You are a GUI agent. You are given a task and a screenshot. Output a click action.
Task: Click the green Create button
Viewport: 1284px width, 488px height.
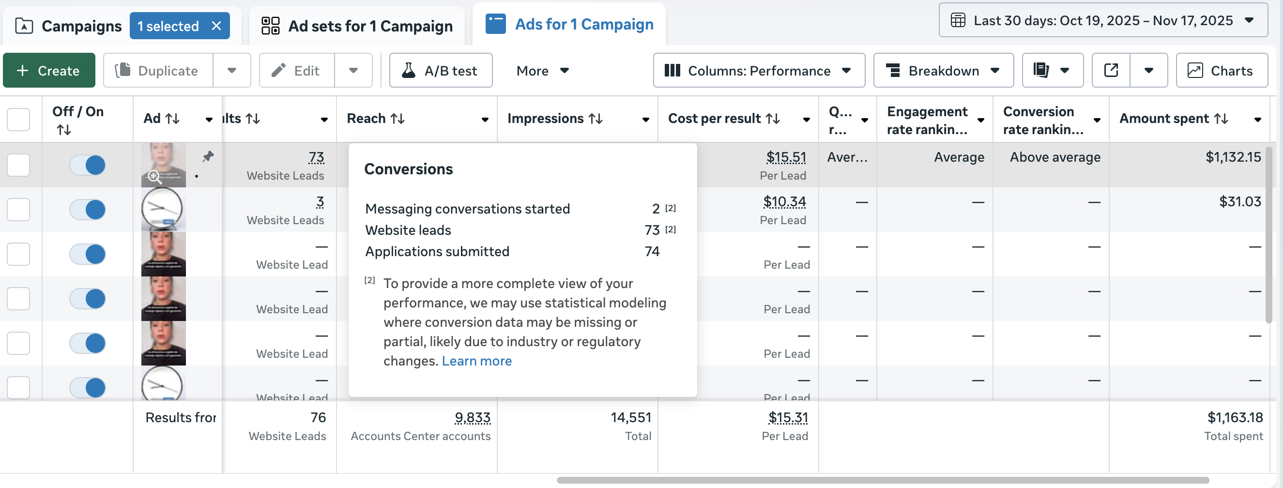(49, 70)
